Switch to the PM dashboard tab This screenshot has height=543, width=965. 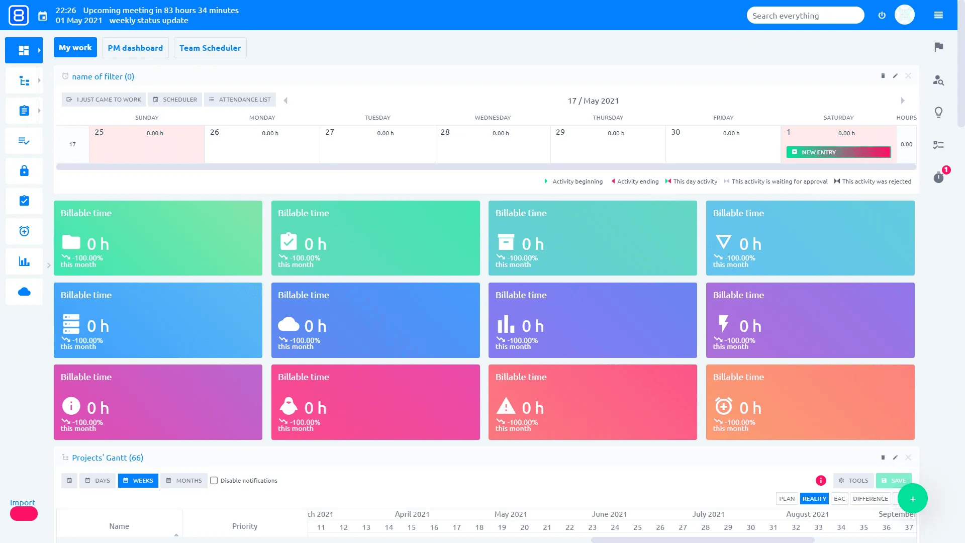pyautogui.click(x=135, y=47)
